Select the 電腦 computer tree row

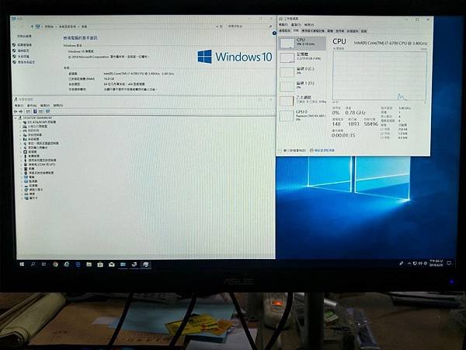30,177
